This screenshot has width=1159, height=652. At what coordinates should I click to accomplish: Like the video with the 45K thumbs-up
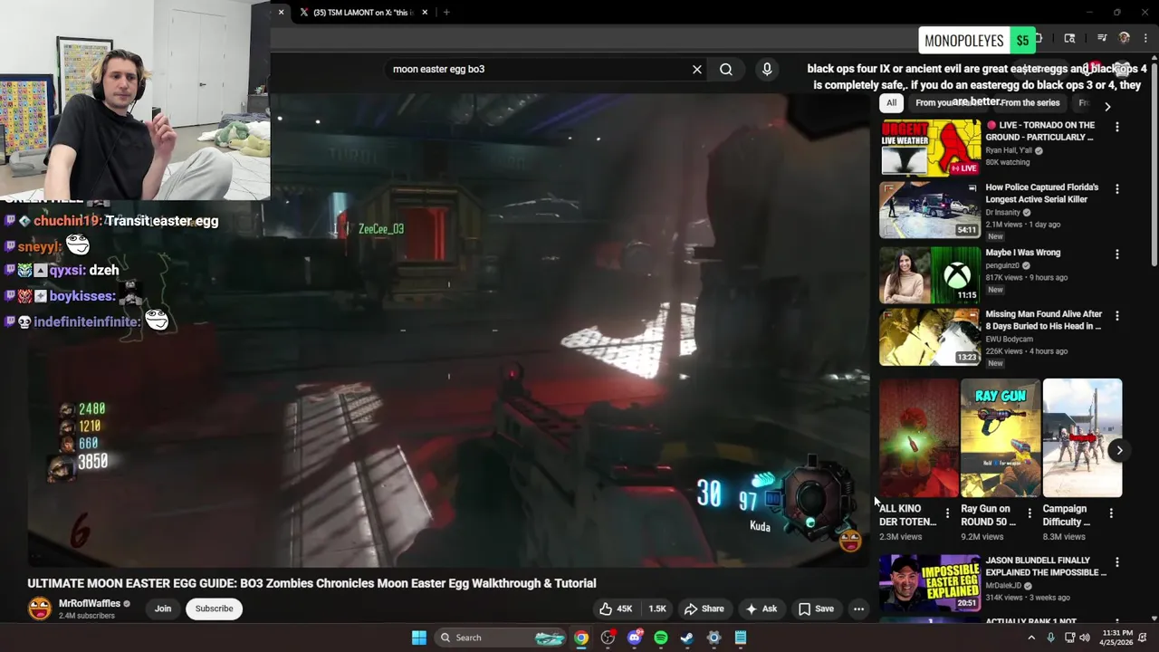(x=616, y=609)
